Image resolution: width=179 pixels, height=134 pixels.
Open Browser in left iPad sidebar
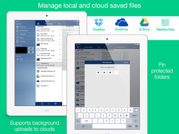click(25, 27)
